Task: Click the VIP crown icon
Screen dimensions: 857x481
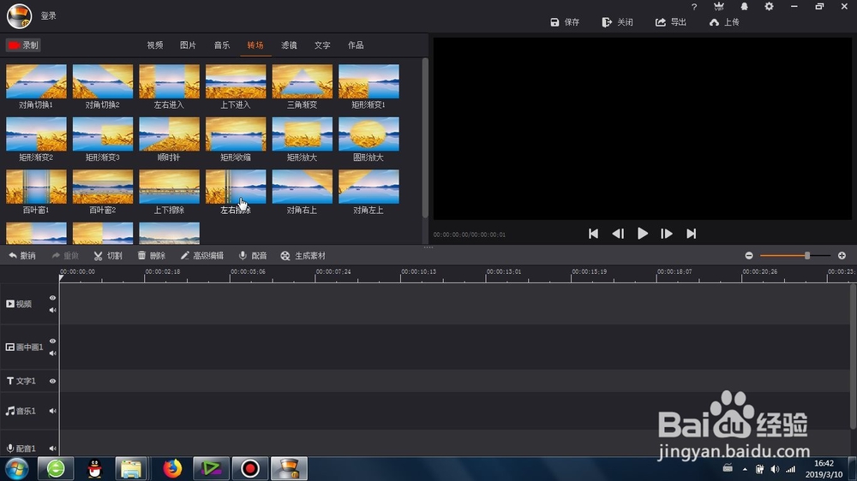Action: pyautogui.click(x=719, y=7)
